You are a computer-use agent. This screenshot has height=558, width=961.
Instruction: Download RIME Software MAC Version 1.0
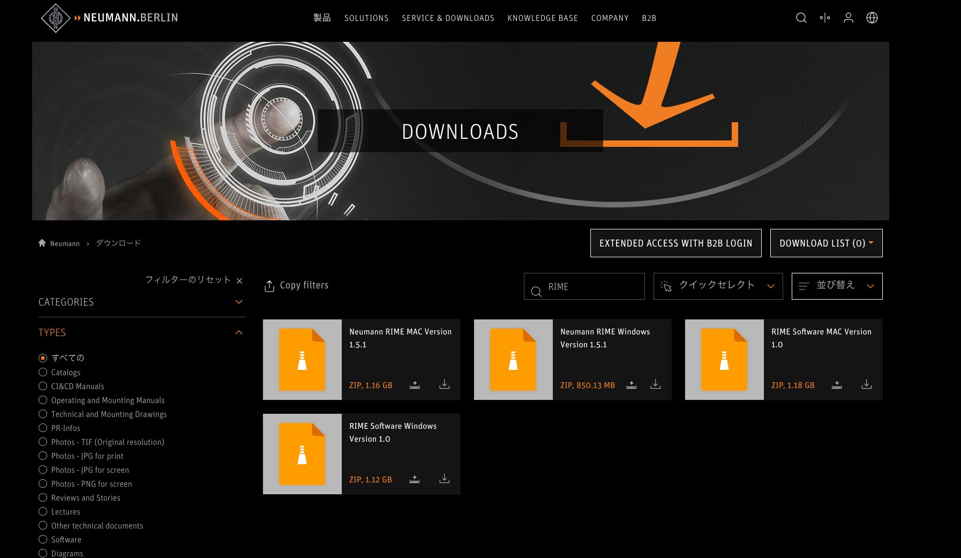[866, 384]
